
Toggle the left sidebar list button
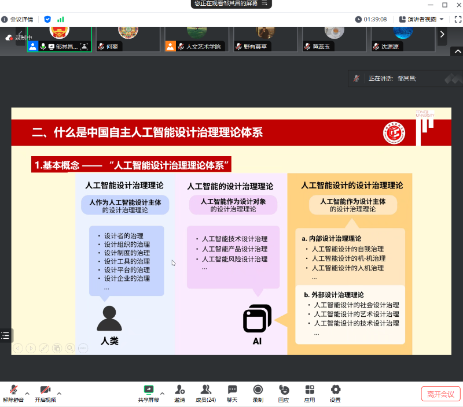6,335
